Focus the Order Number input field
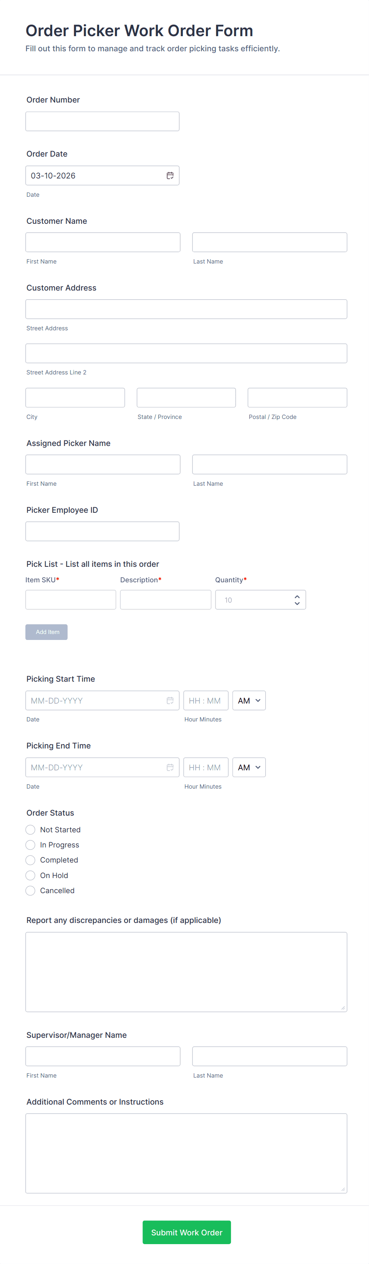Screen dimensions: 369x1264 [x=102, y=122]
